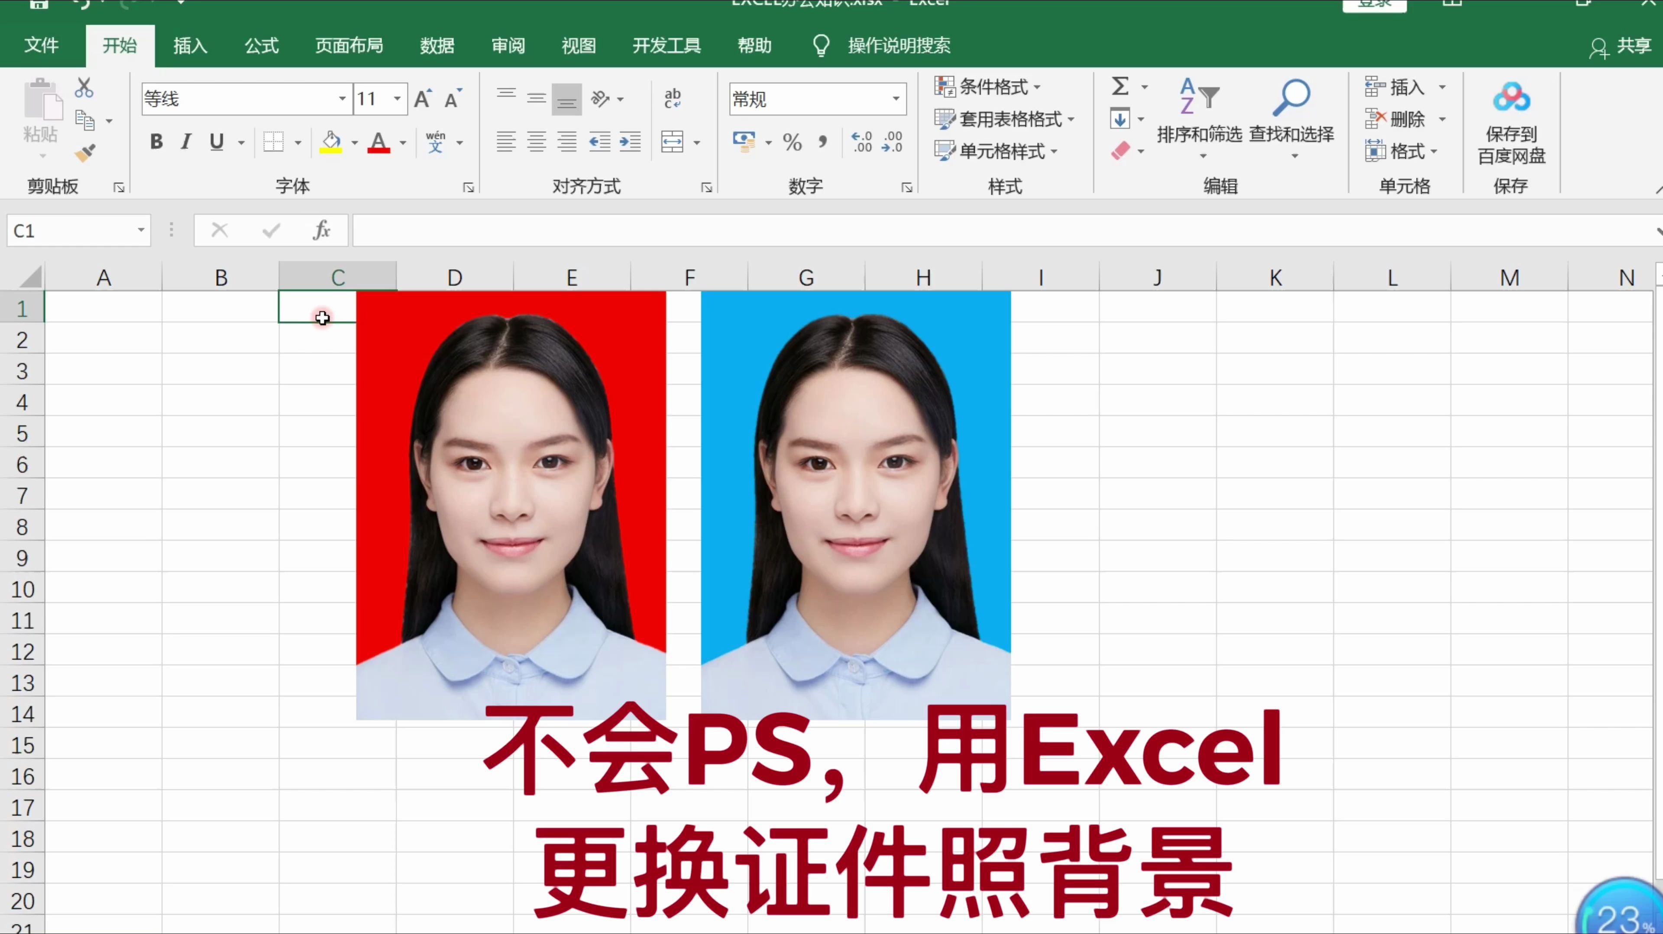This screenshot has width=1663, height=934.
Task: Open the Name Box dropdown arrow
Action: click(x=140, y=230)
